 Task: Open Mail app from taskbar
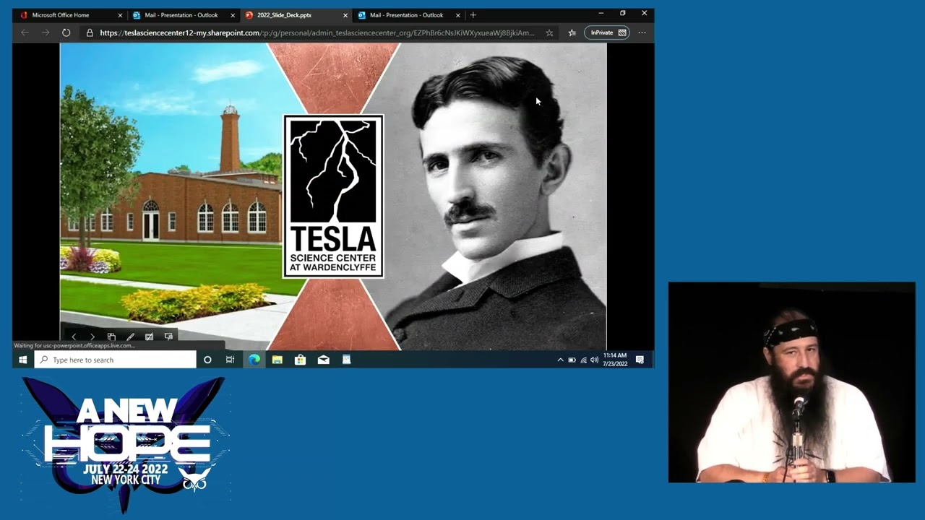pyautogui.click(x=323, y=360)
